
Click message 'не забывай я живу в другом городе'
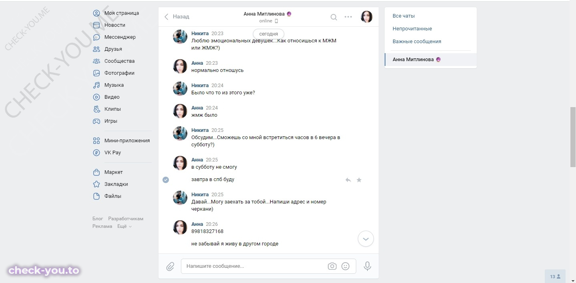coord(235,244)
